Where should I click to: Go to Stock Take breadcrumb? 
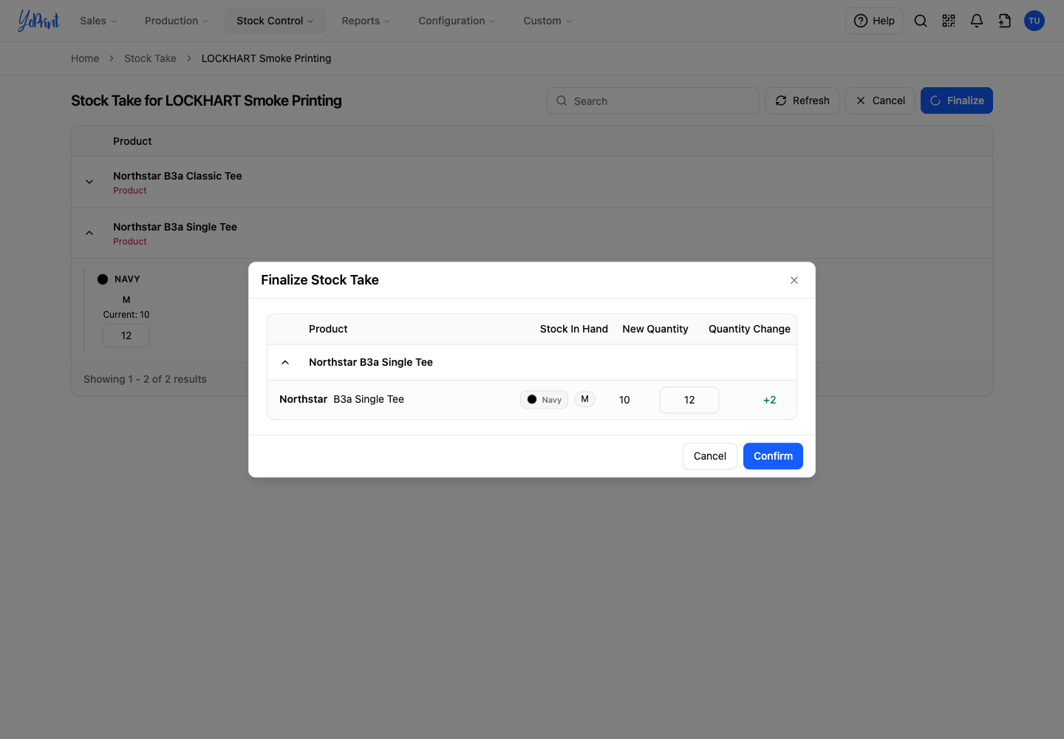coord(150,58)
